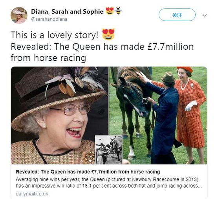This screenshot has width=216, height=199.
Task: Click the tweet line 'Revealed: The Queen has made £7.7million'
Action: tap(102, 47)
